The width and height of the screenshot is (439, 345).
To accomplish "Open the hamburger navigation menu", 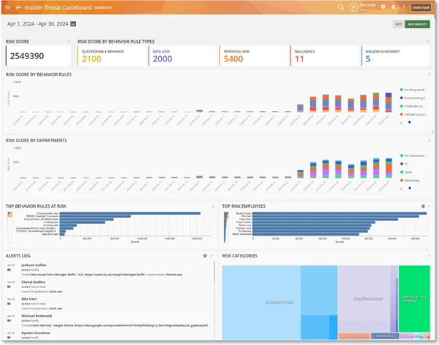I will [x=7, y=7].
